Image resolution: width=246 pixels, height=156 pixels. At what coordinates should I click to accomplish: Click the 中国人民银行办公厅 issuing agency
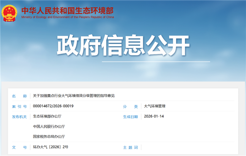(x=49, y=127)
